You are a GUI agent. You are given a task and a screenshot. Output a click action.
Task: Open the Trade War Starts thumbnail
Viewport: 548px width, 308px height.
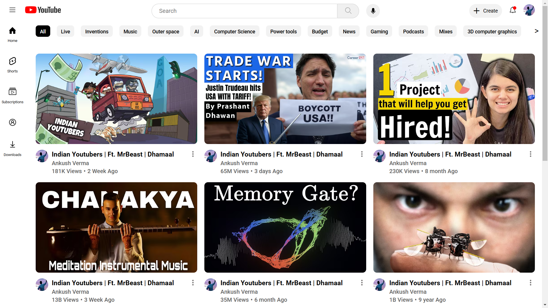285,99
